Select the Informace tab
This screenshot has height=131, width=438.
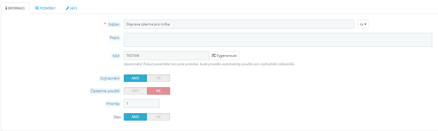(x=15, y=8)
